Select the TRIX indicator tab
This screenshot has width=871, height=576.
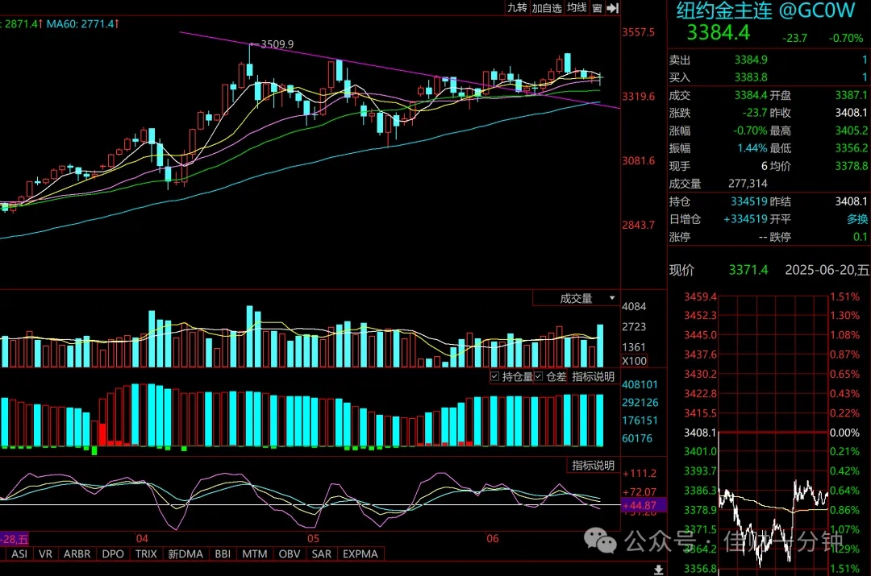(x=146, y=553)
